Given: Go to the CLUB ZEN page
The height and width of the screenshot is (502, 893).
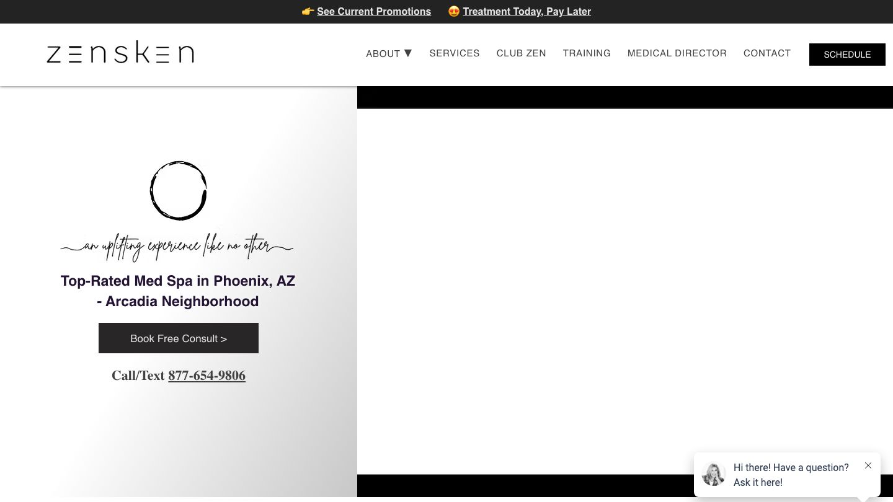Looking at the screenshot, I should pyautogui.click(x=521, y=53).
